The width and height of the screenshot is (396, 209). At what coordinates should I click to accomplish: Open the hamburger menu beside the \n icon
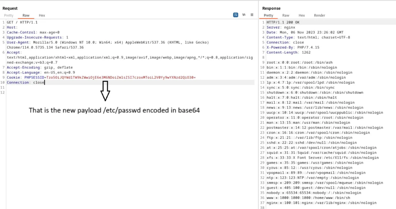[x=251, y=15]
